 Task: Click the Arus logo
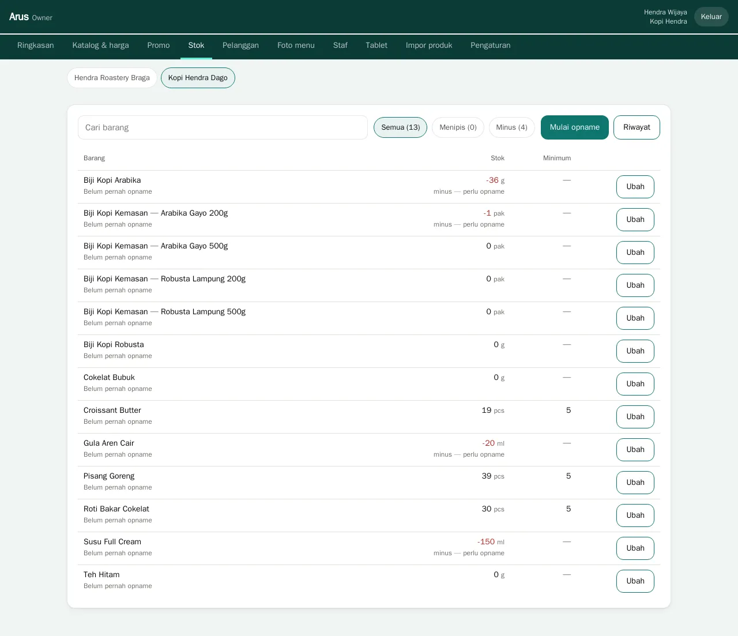(x=19, y=17)
